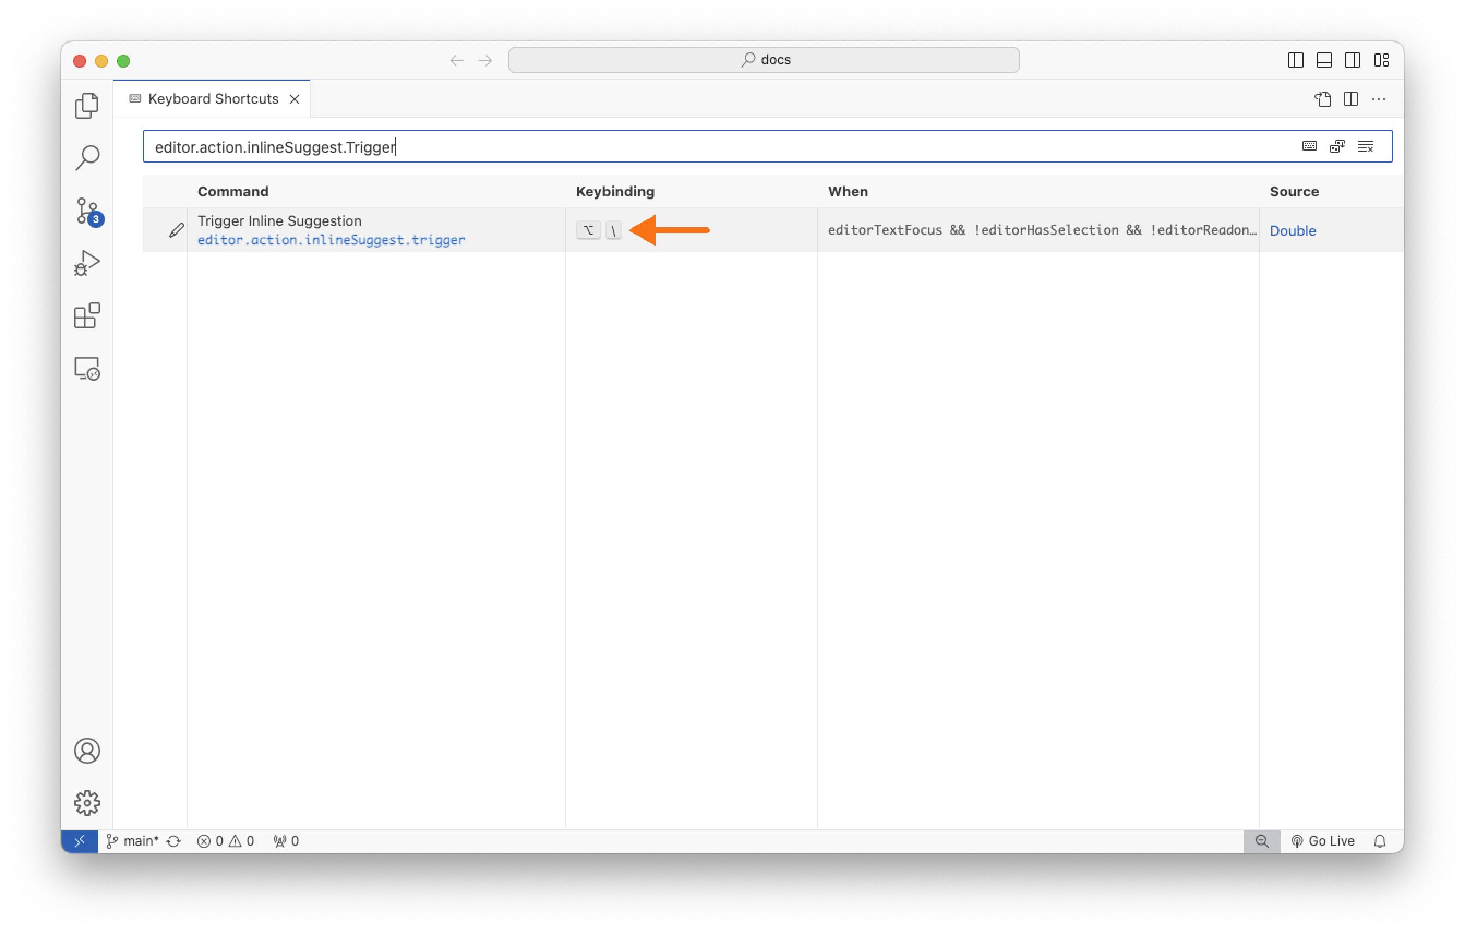This screenshot has height=934, width=1465.
Task: Click the main* branch in status bar
Action: click(133, 840)
